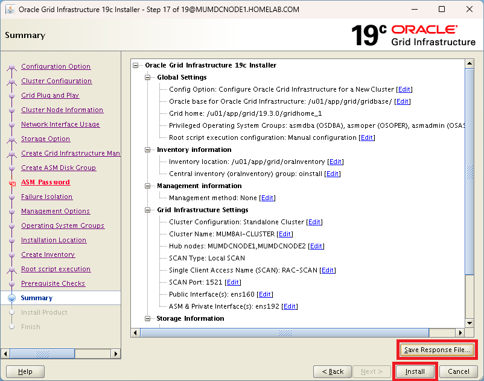This screenshot has width=484, height=381.
Task: Edit the Cluster Name MUMBAI-CLUSTER
Action: pos(285,234)
